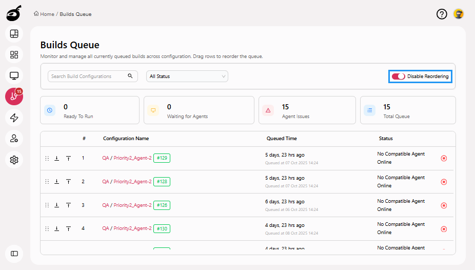The width and height of the screenshot is (475, 270).
Task: Select the Agent Issues card
Action: click(x=307, y=110)
